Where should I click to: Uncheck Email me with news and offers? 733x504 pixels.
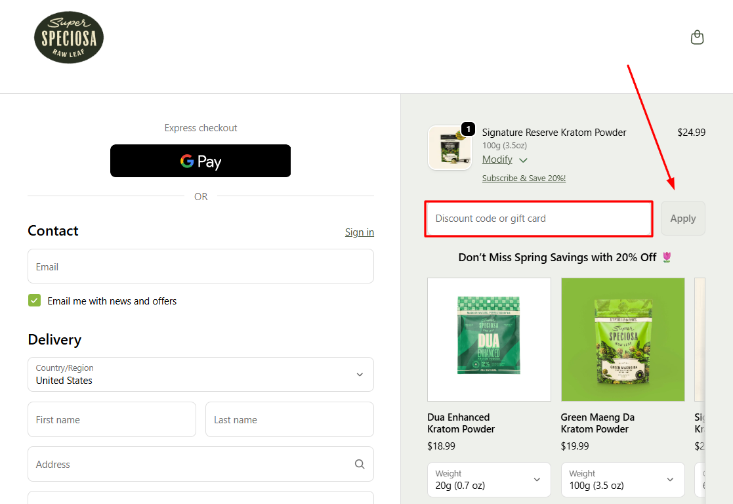[x=35, y=301]
